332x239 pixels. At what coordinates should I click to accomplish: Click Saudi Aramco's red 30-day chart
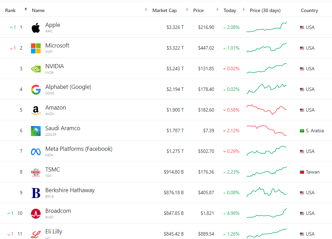267,130
